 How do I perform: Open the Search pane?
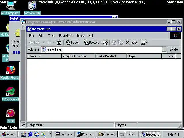[73, 43]
